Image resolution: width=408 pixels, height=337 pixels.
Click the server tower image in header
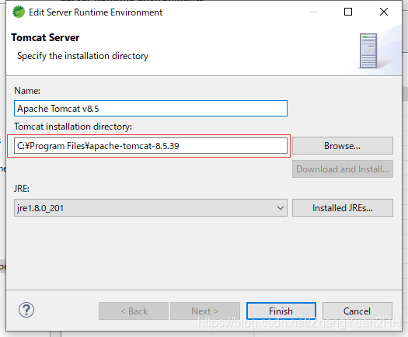coord(368,51)
